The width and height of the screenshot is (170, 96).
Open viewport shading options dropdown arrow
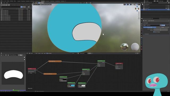pos(139,5)
